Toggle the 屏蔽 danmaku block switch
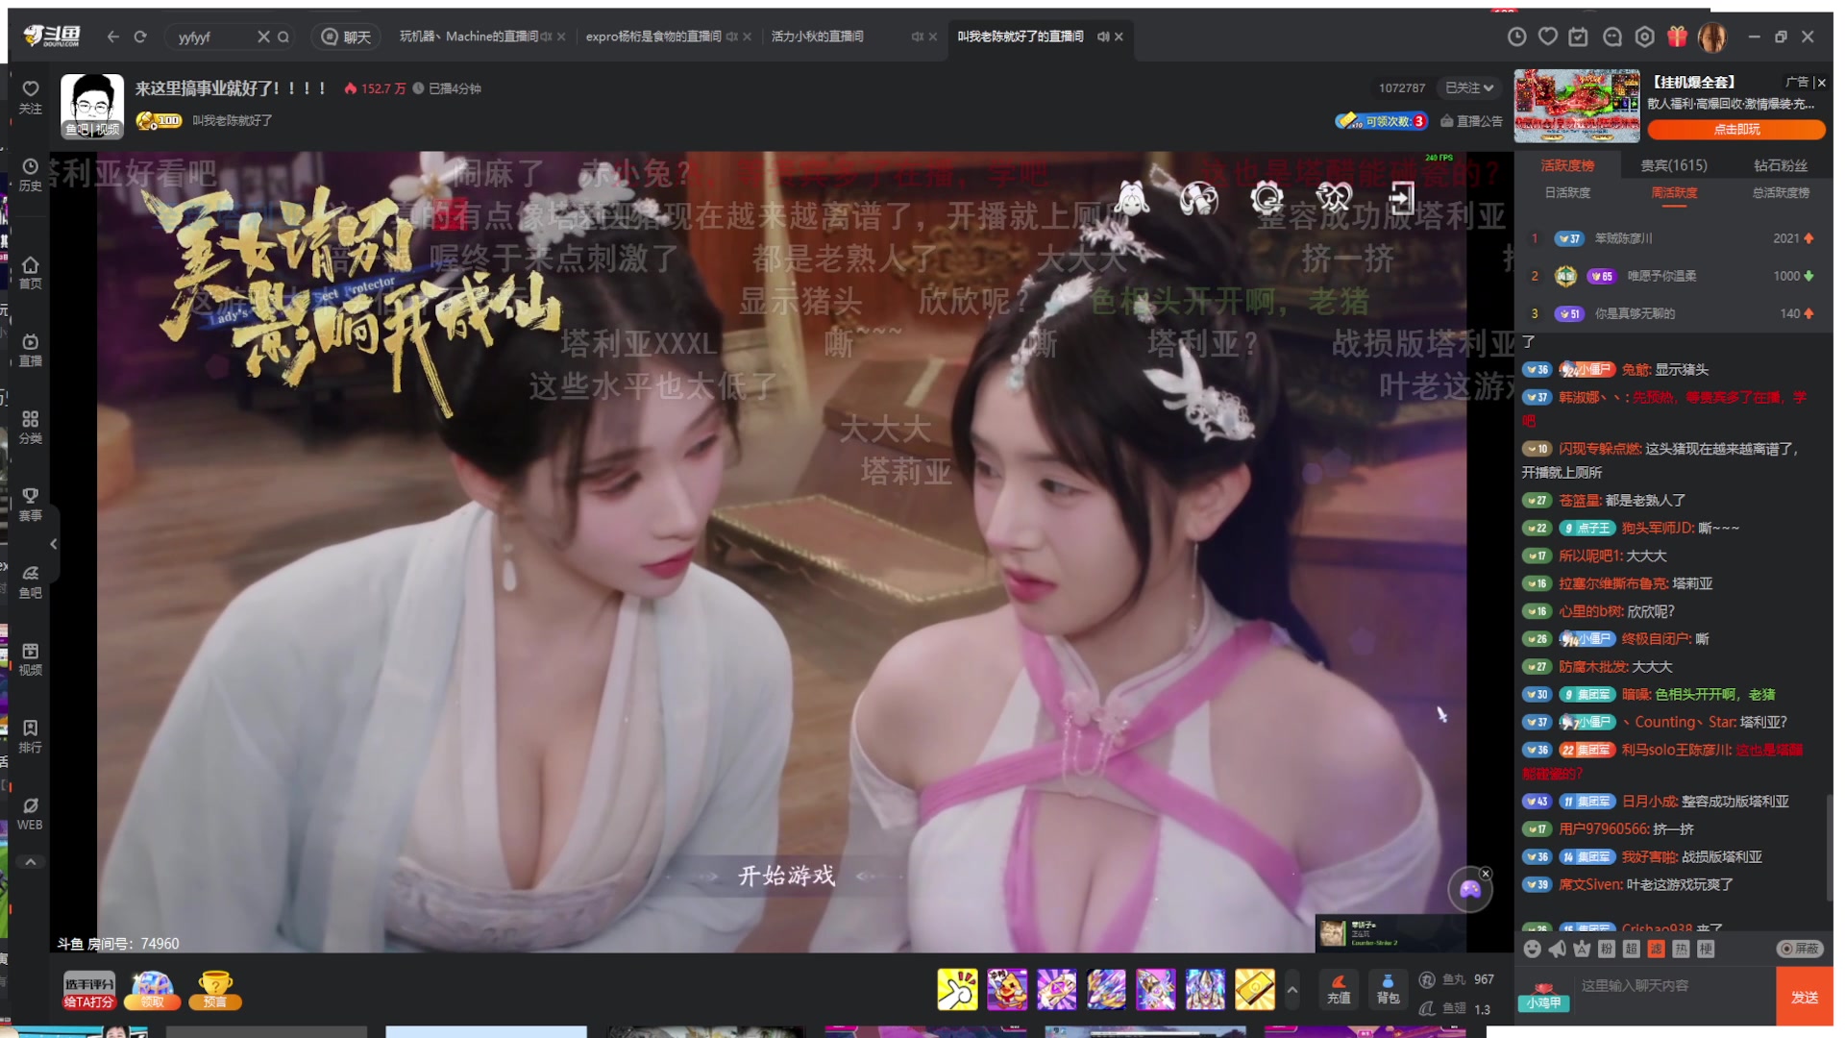The image size is (1845, 1038). (x=1799, y=949)
